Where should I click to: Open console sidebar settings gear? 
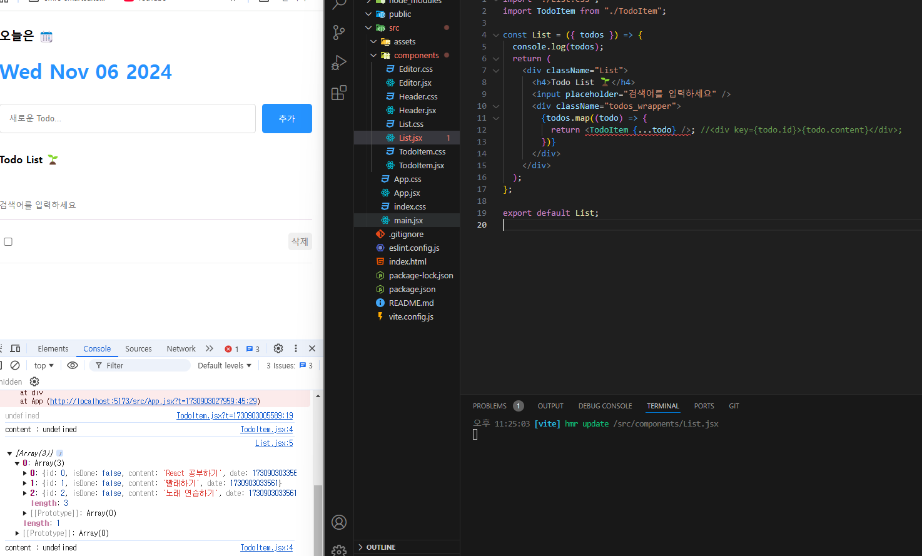[x=34, y=382]
